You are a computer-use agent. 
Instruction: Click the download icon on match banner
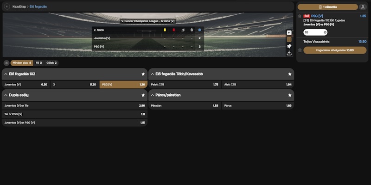click(289, 53)
